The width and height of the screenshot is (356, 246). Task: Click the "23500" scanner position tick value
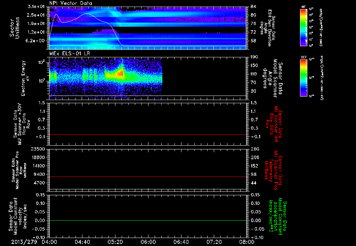(38, 149)
